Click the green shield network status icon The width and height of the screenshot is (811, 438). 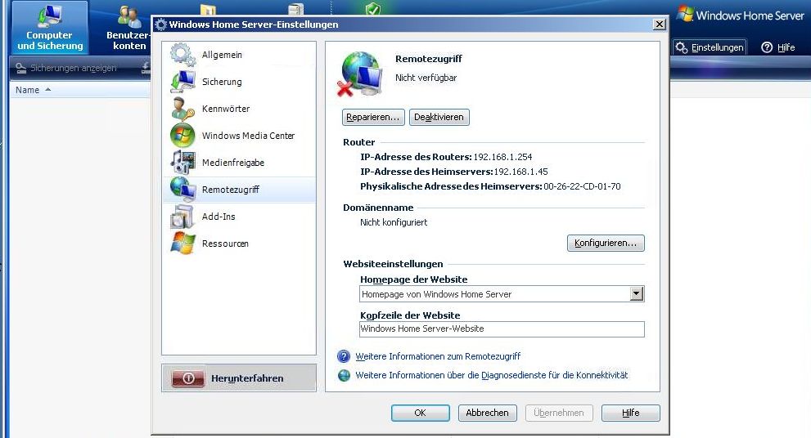click(x=373, y=8)
